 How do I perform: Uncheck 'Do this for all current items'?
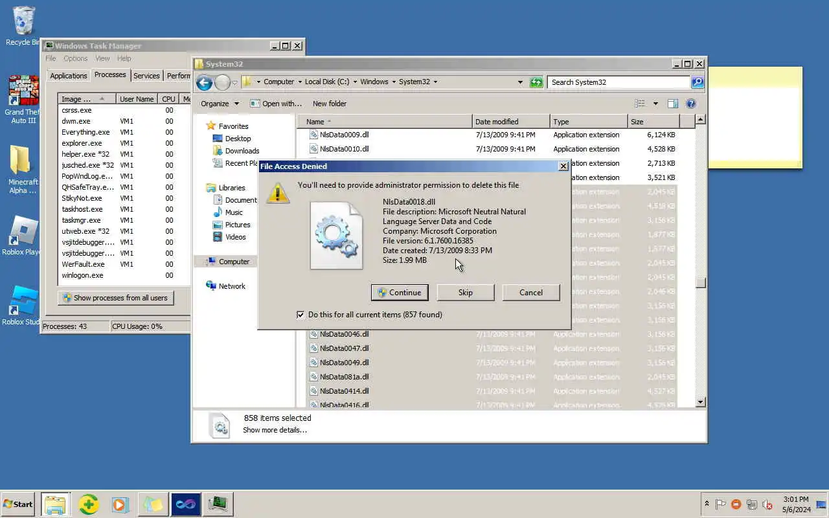pyautogui.click(x=301, y=315)
